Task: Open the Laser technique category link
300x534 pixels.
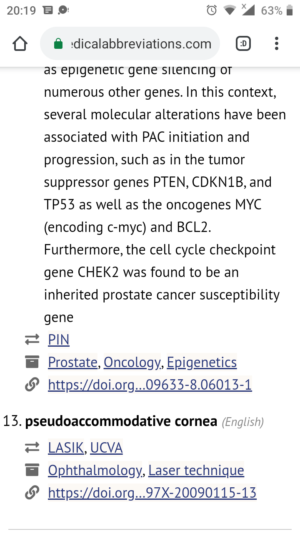Action: pos(196,470)
